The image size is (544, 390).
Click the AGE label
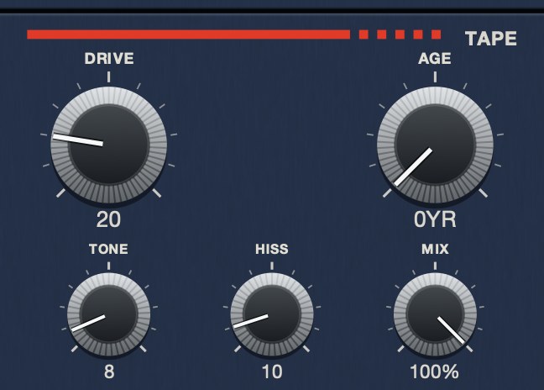[435, 58]
